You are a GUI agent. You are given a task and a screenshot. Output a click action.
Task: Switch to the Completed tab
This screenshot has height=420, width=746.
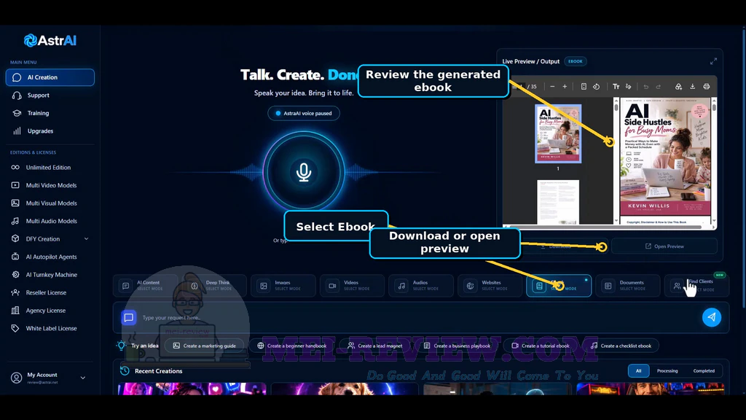pyautogui.click(x=704, y=371)
